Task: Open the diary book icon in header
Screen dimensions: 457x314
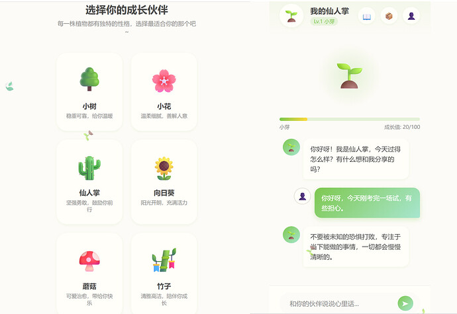Action: tap(367, 17)
